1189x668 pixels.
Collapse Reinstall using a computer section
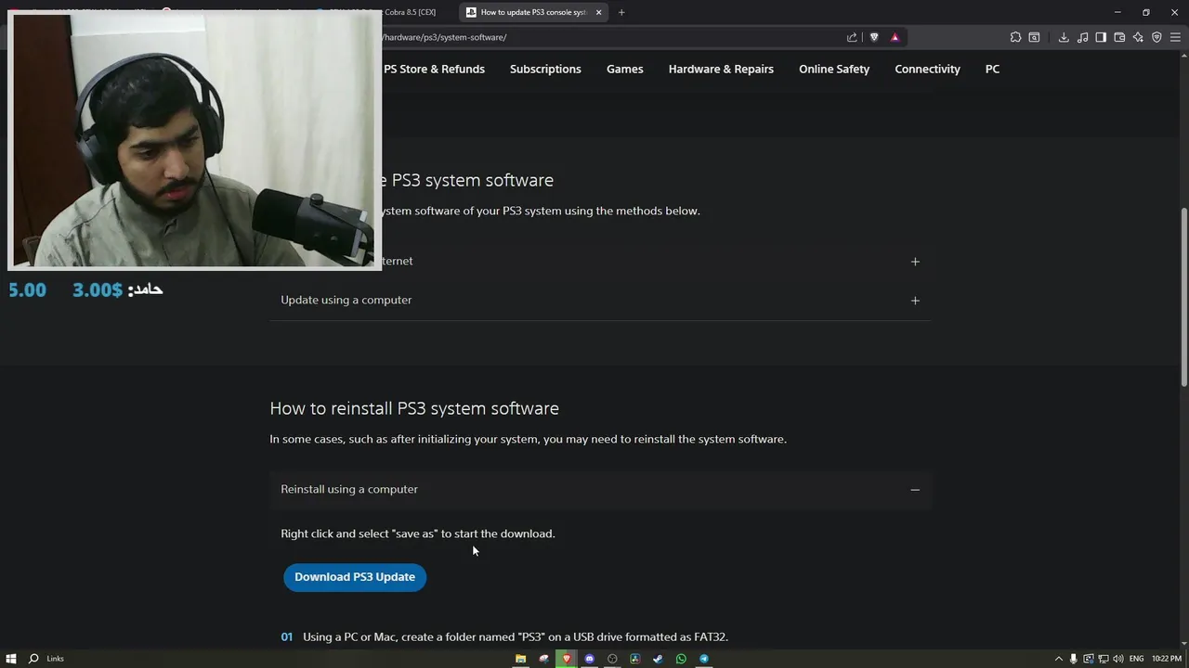point(600,489)
